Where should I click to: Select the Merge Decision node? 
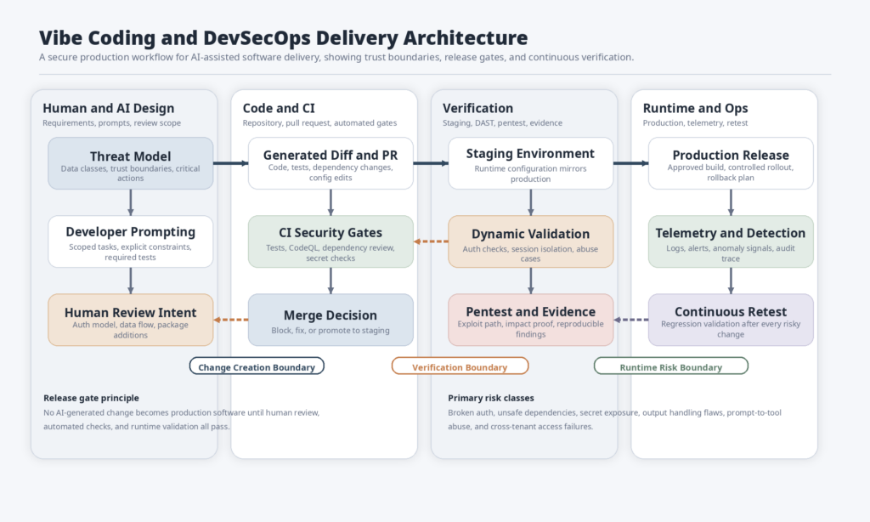pyautogui.click(x=330, y=320)
